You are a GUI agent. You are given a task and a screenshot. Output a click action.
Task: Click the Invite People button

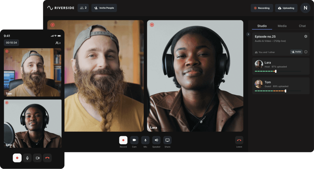coord(104,8)
